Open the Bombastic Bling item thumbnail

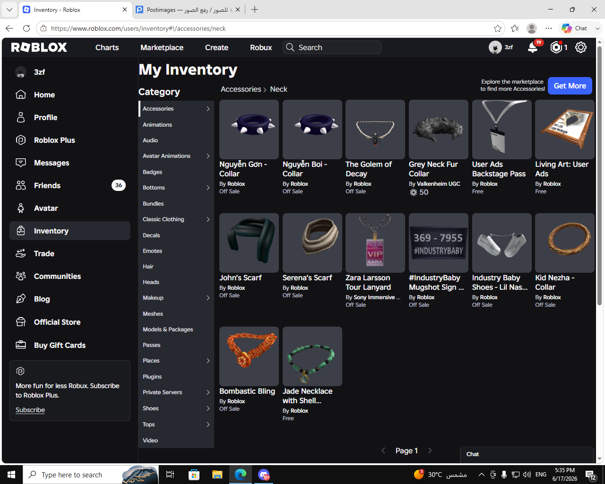tap(249, 356)
